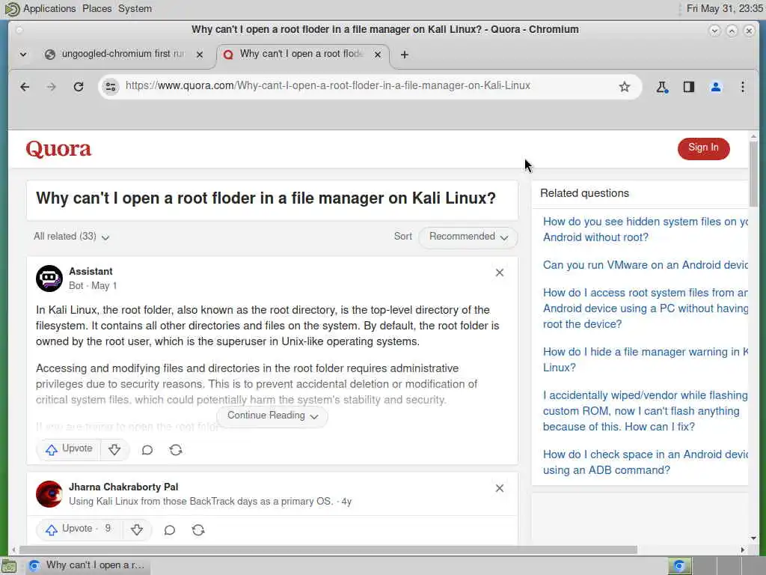Click the bookmark star icon
This screenshot has height=575, width=766.
point(625,87)
